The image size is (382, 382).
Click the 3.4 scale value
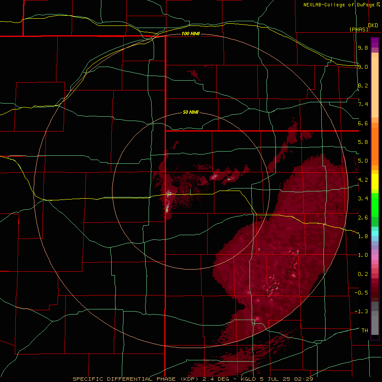coord(363,199)
